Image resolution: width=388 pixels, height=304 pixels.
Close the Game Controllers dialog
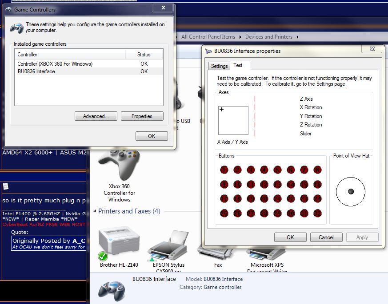coord(163,8)
